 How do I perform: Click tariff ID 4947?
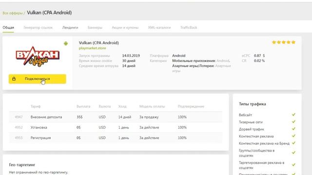coord(19,117)
